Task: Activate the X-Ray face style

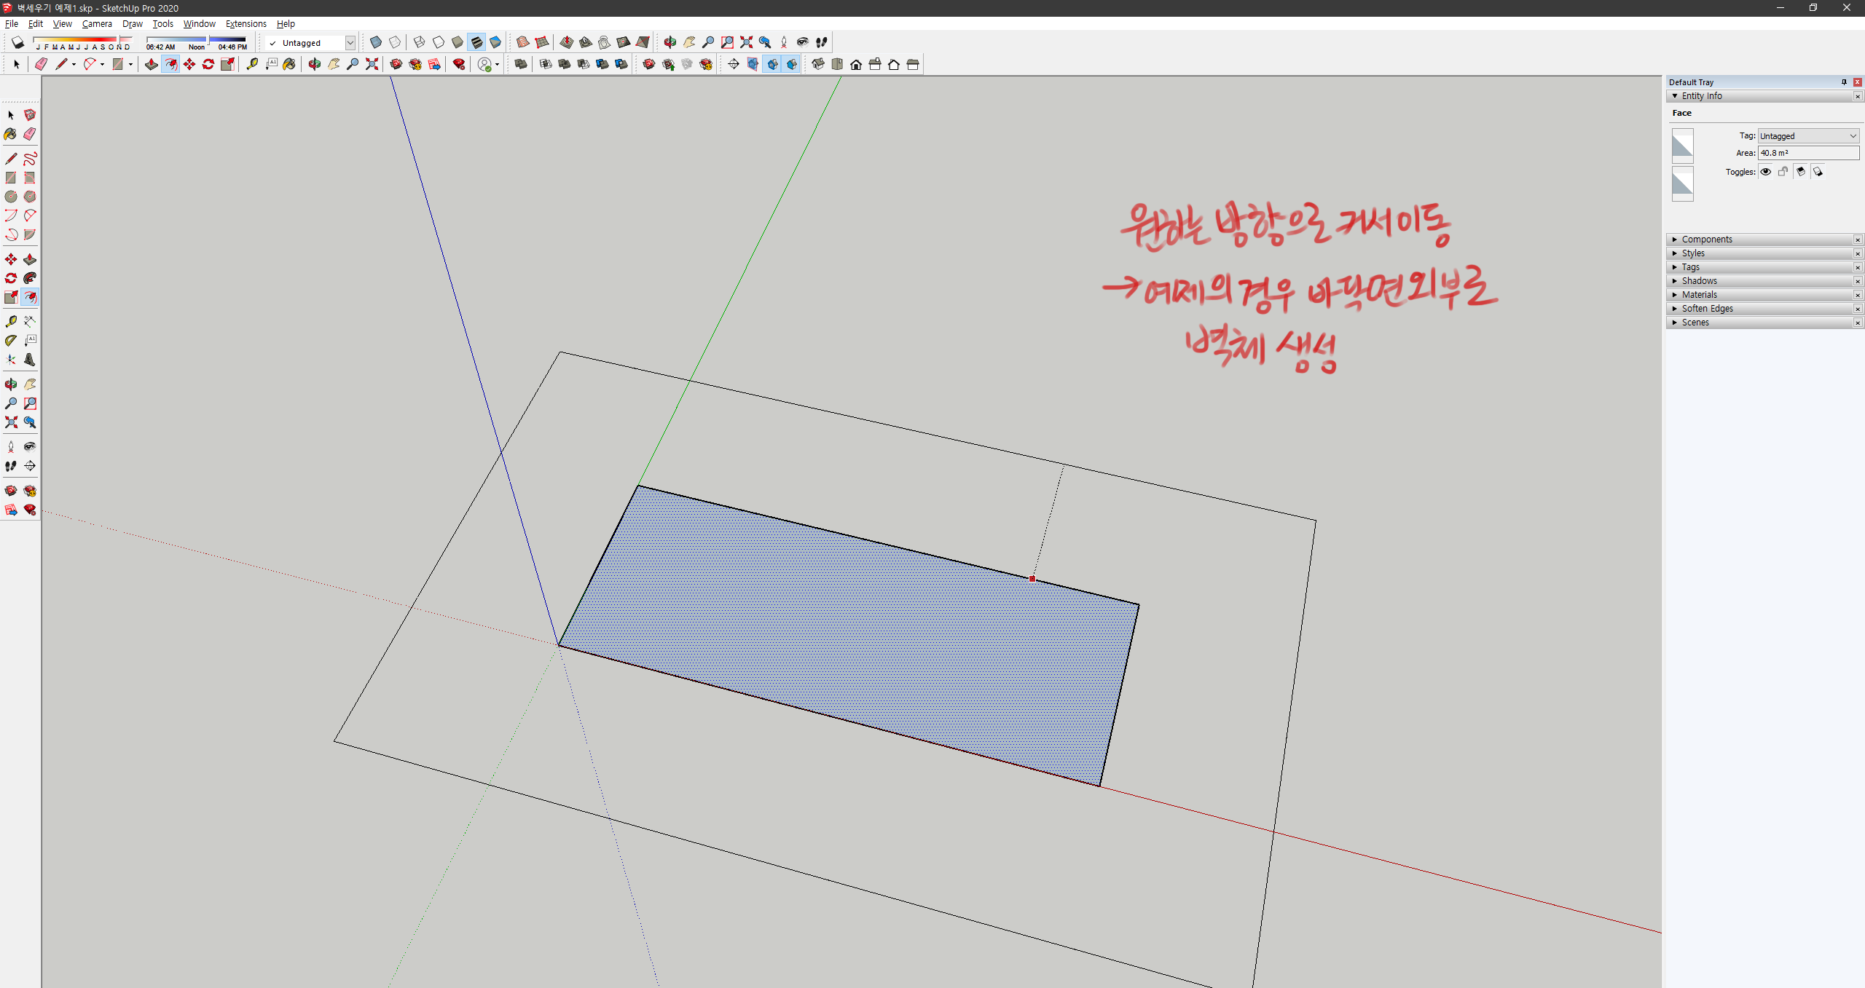Action: (376, 42)
